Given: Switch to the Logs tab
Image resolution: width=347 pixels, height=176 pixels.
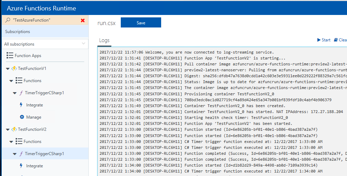Looking at the screenshot, I should (104, 40).
